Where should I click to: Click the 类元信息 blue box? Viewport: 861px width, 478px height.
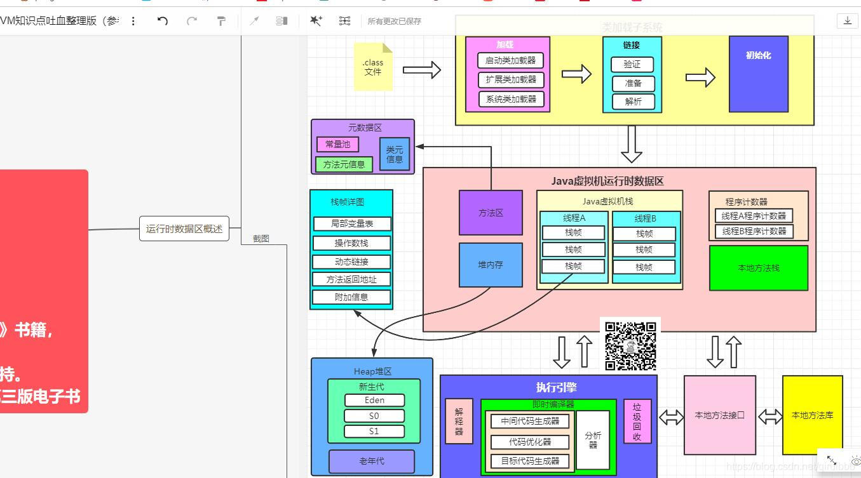coord(395,154)
